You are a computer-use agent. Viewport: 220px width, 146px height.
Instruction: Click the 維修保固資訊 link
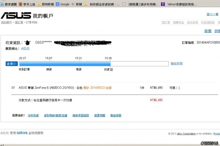[81, 115]
